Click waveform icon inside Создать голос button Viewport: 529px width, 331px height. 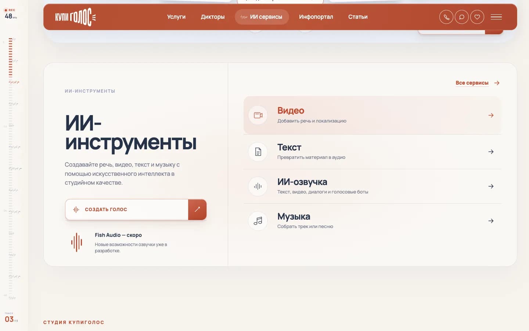tap(76, 209)
